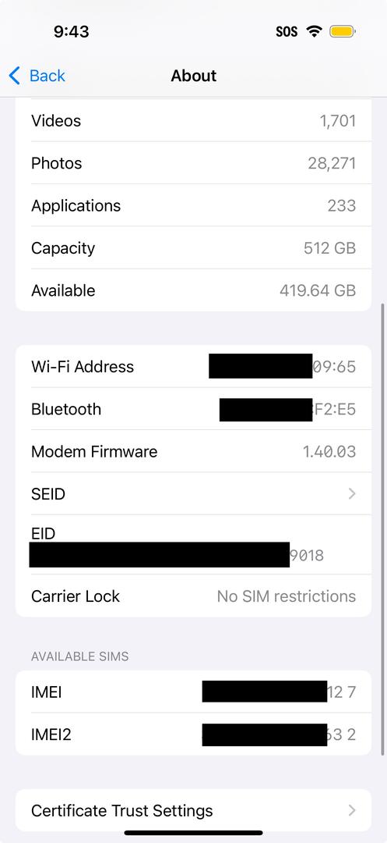Tap the Back chevron icon
The width and height of the screenshot is (387, 843).
15,76
